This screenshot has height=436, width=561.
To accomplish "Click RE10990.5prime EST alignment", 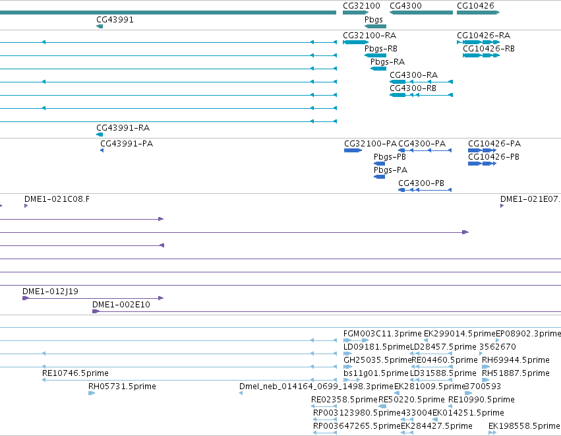I will point(450,406).
